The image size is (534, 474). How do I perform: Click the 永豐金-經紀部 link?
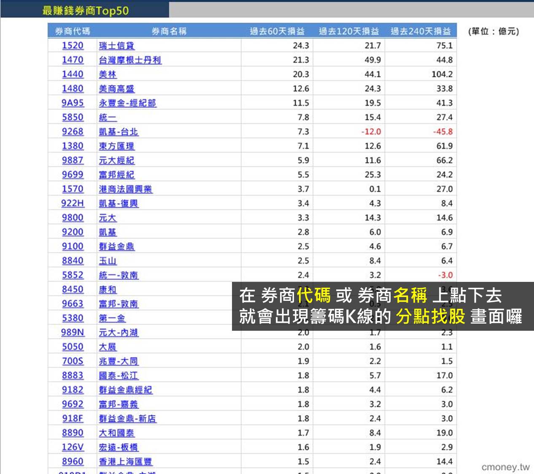(x=127, y=103)
